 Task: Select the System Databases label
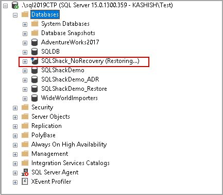click(65, 24)
